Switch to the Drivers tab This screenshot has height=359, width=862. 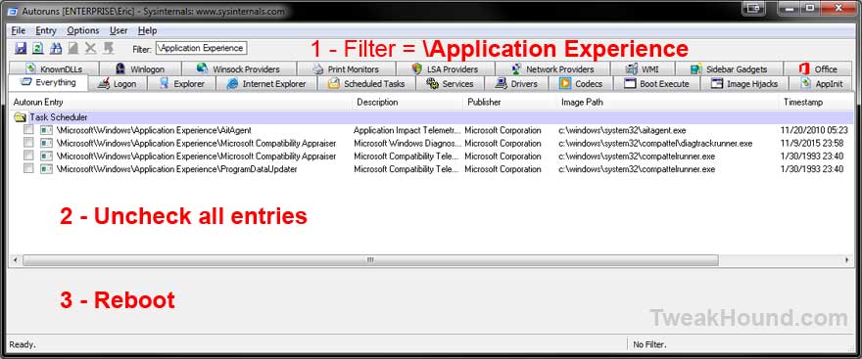[x=516, y=84]
